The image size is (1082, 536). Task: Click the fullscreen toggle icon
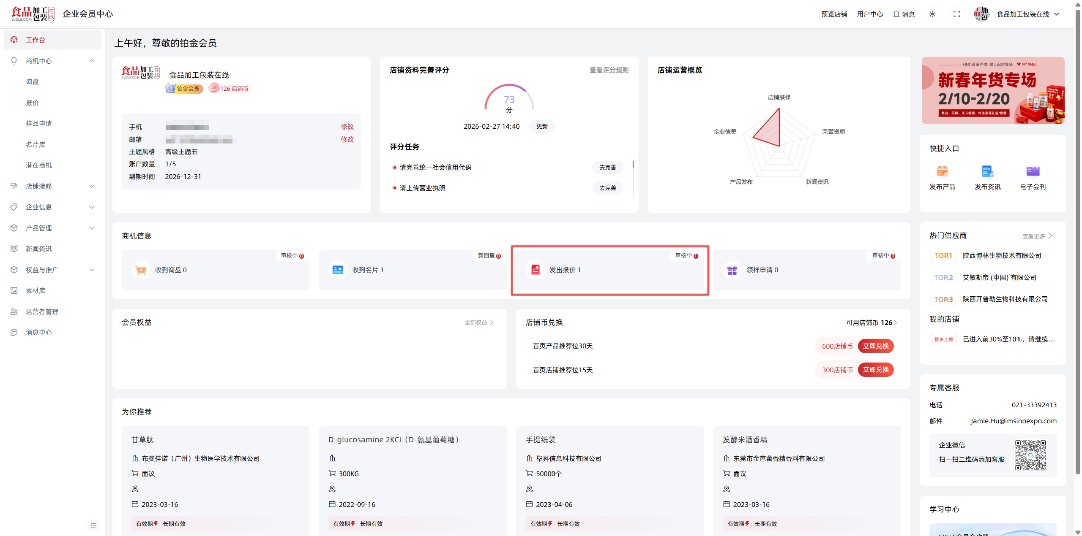957,14
